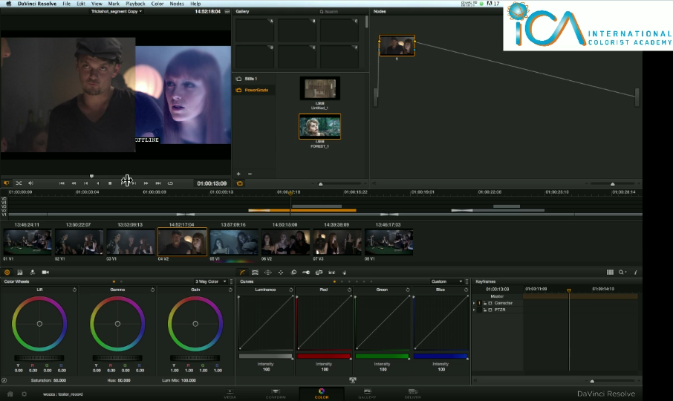Show the scopes grid icon
Image resolution: width=673 pixels, height=401 pixels.
610,273
